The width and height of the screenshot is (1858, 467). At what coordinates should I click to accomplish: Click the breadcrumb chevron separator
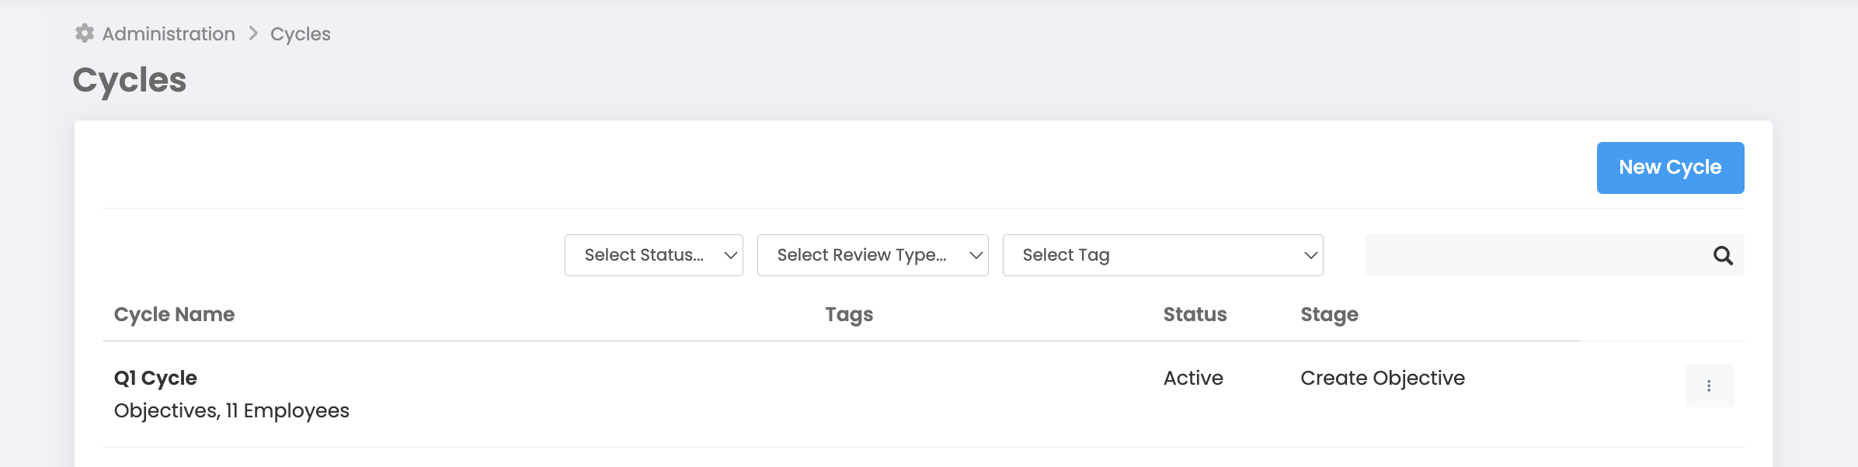pos(253,33)
